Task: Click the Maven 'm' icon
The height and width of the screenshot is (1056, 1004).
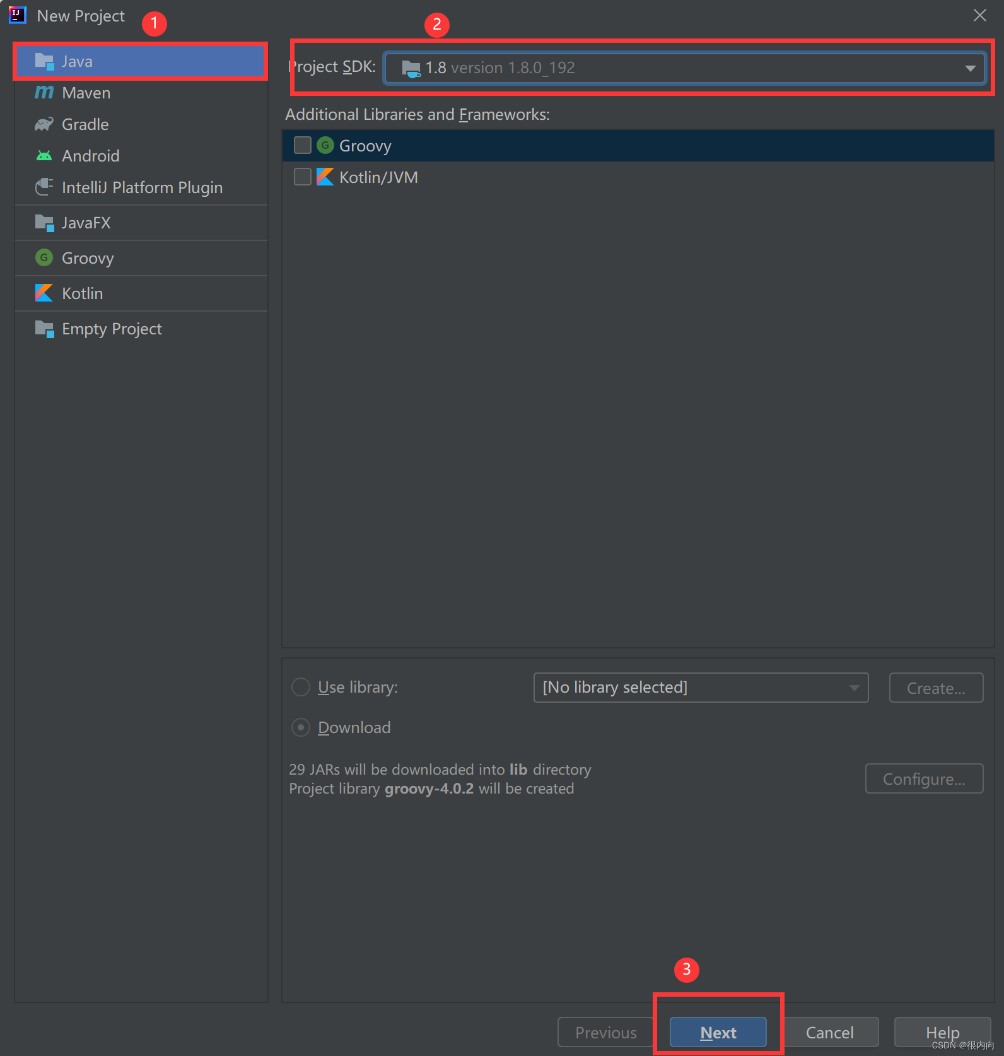Action: tap(44, 93)
